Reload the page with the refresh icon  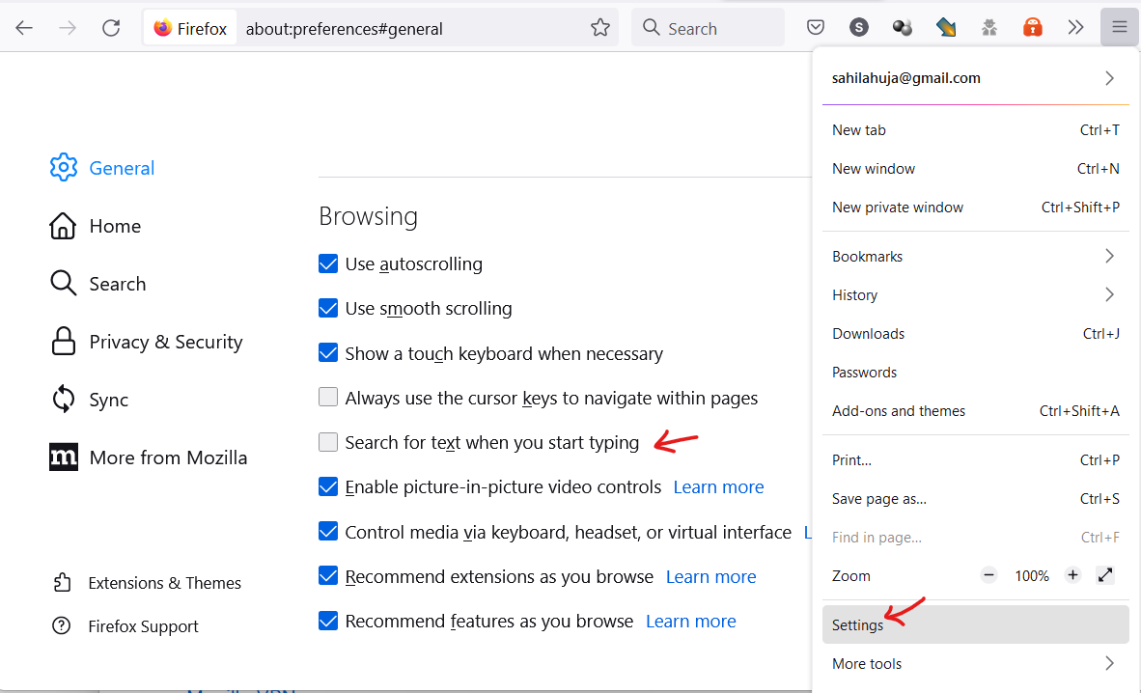111,28
